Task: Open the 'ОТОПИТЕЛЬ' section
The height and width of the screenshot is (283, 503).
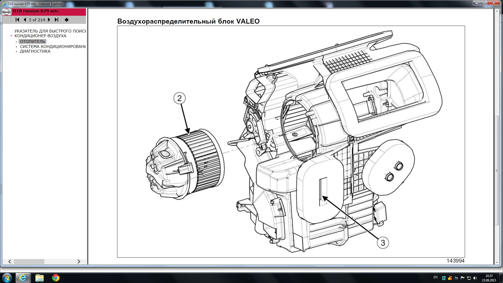Action: click(32, 41)
